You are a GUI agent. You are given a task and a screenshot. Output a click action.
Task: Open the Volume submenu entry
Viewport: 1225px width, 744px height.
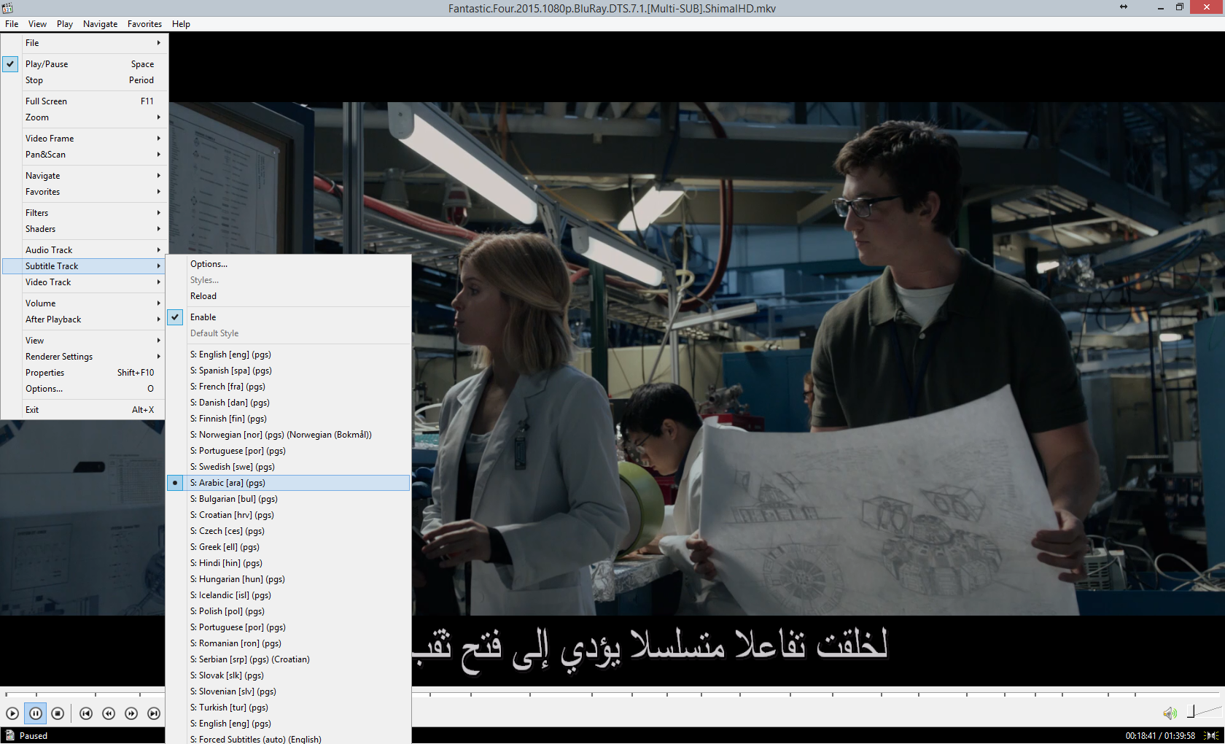pyautogui.click(x=85, y=303)
